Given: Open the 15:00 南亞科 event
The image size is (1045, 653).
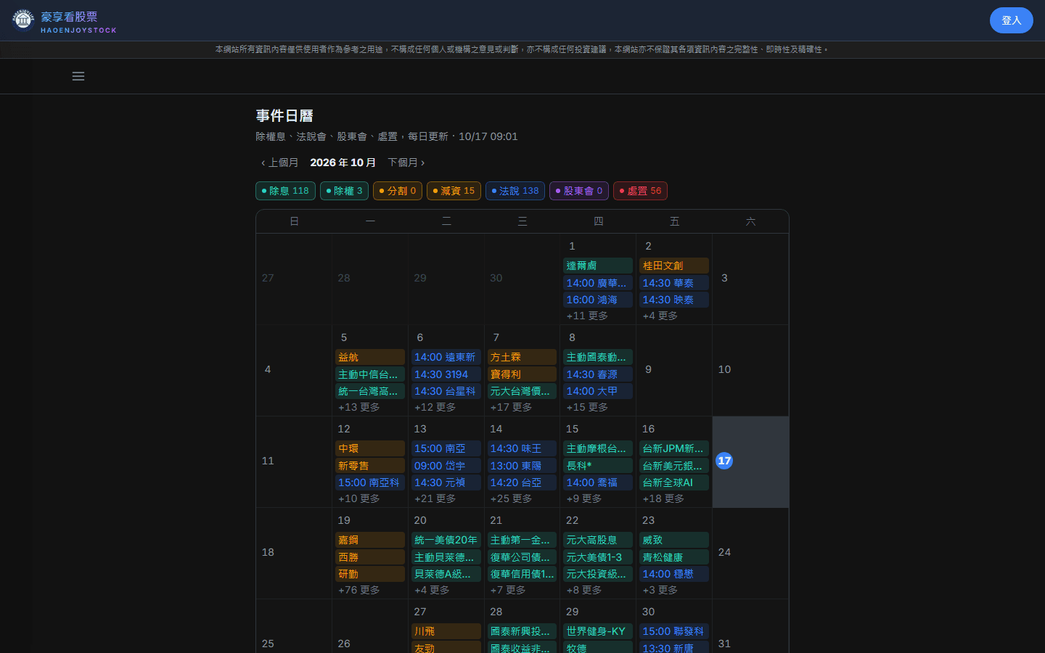Looking at the screenshot, I should (x=370, y=482).
